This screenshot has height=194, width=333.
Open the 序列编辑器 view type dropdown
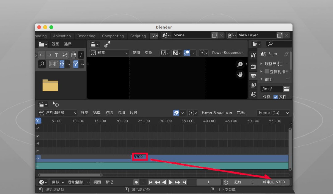(57, 113)
